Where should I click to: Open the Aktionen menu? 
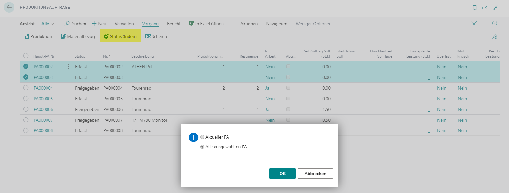[249, 24]
